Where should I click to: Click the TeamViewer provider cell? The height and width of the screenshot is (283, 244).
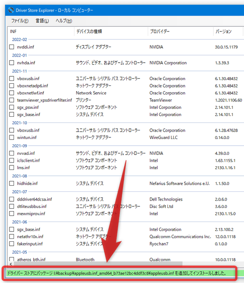click(160, 100)
